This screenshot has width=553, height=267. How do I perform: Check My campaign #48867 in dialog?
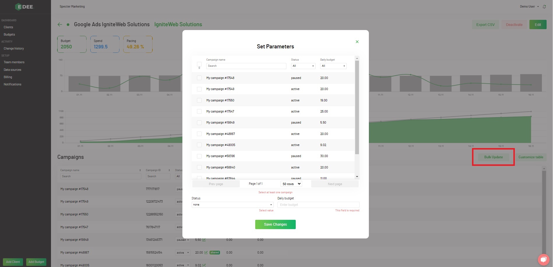199,134
